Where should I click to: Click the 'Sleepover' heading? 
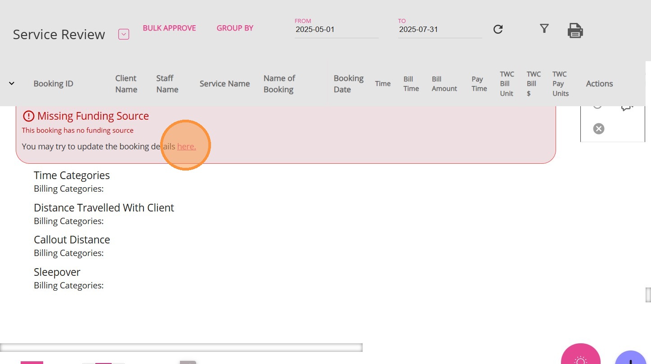[x=57, y=272]
